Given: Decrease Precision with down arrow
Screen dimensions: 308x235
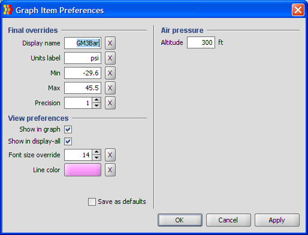Looking at the screenshot, I should (96, 106).
